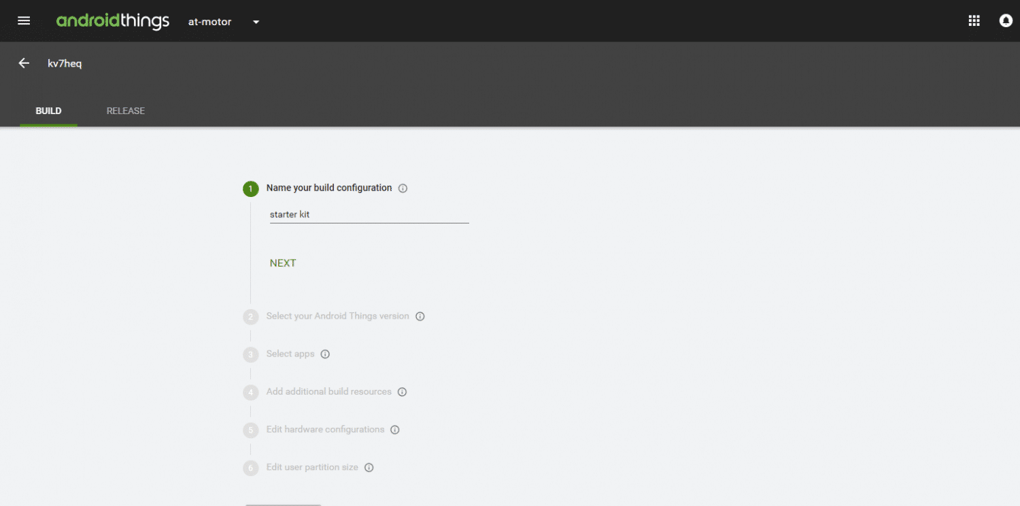Click the Android Things logo

pos(113,22)
